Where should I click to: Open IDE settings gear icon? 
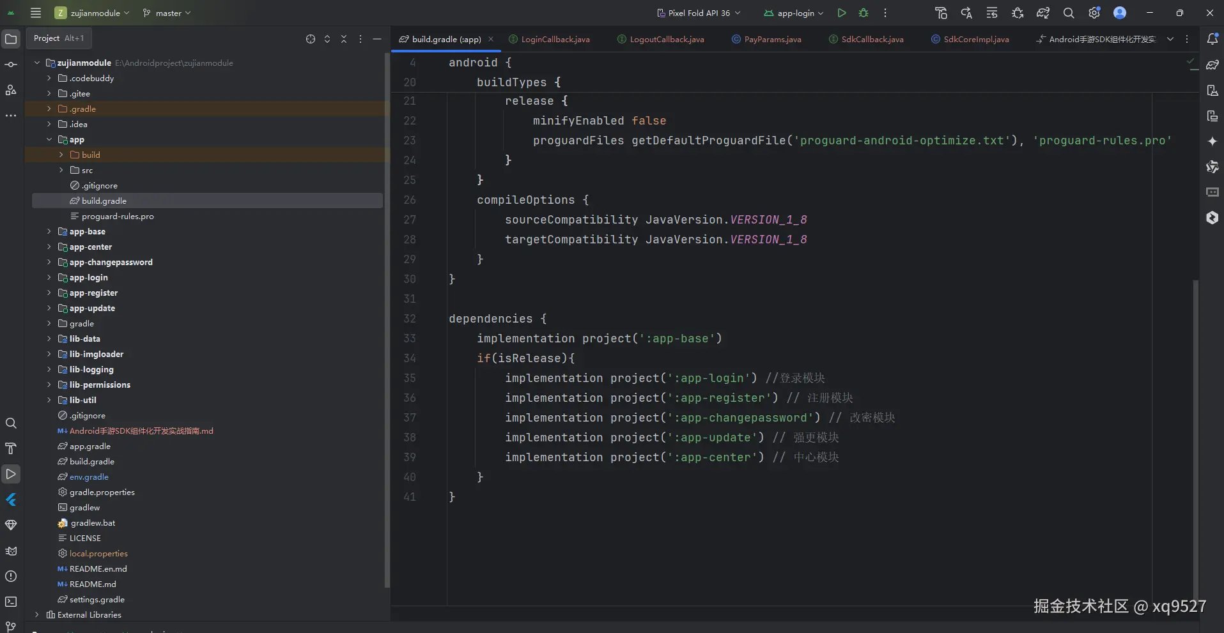tap(1094, 13)
